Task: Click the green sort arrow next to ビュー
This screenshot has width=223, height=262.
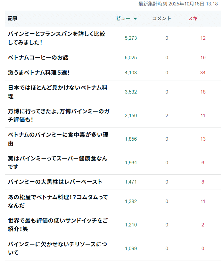Action: click(136, 18)
